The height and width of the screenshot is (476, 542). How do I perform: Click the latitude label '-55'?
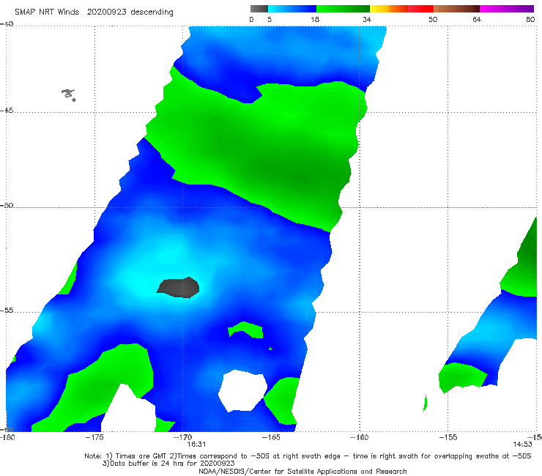coord(7,310)
